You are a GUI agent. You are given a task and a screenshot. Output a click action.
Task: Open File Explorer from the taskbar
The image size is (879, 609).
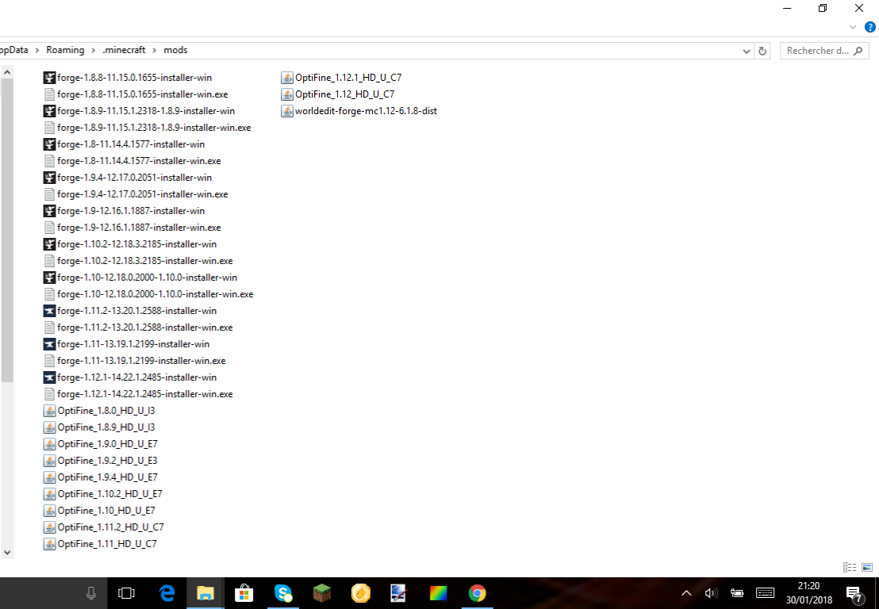pos(205,593)
